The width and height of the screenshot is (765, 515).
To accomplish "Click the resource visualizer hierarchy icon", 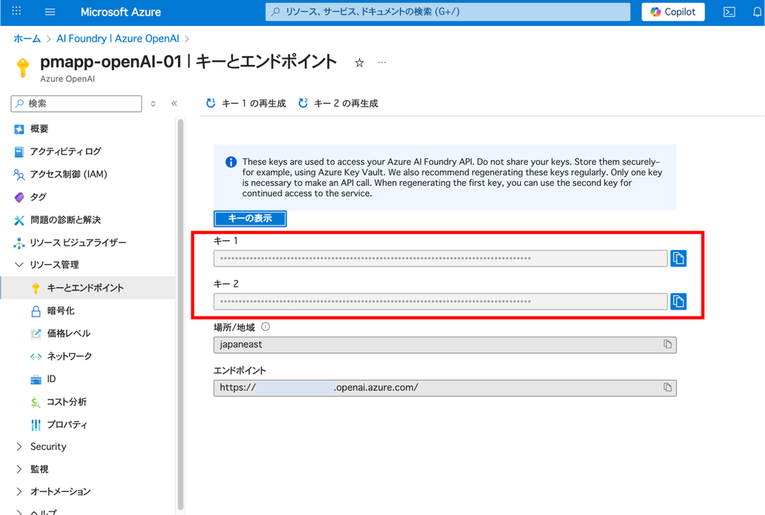I will click(x=19, y=243).
